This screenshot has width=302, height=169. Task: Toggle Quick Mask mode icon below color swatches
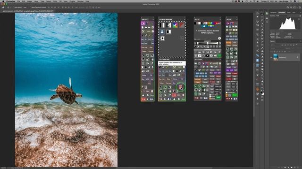coord(262,97)
